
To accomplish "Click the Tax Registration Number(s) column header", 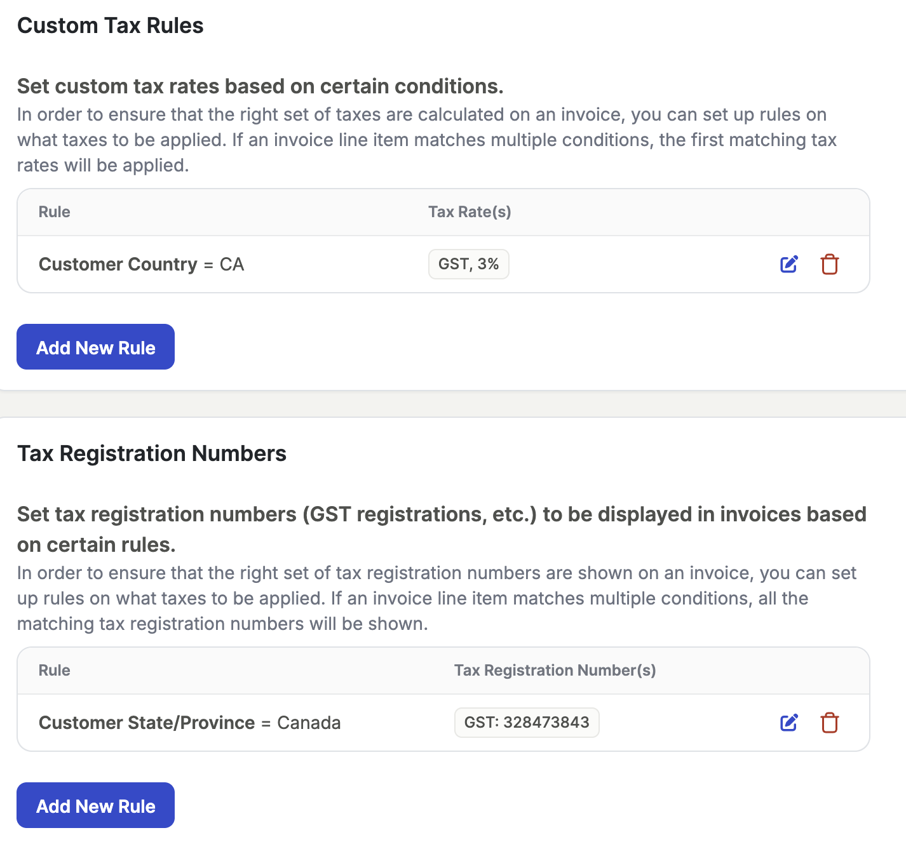I will [x=555, y=671].
